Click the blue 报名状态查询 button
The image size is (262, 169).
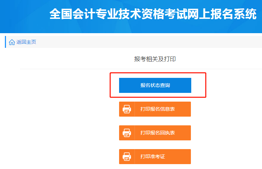tap(155, 85)
